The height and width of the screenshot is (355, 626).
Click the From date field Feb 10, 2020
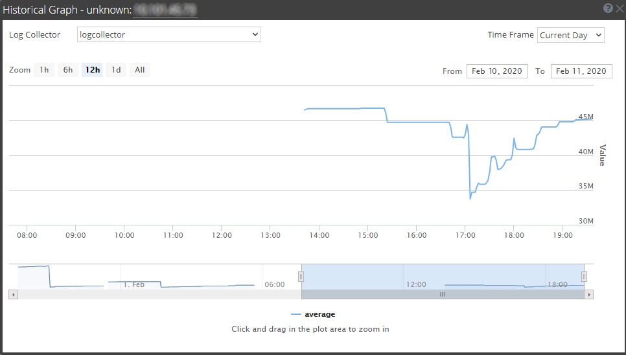click(497, 71)
